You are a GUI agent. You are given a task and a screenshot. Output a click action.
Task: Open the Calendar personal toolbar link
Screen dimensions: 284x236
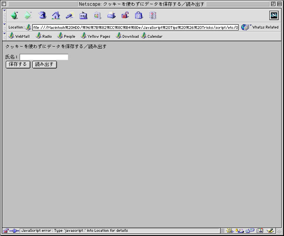coord(152,36)
